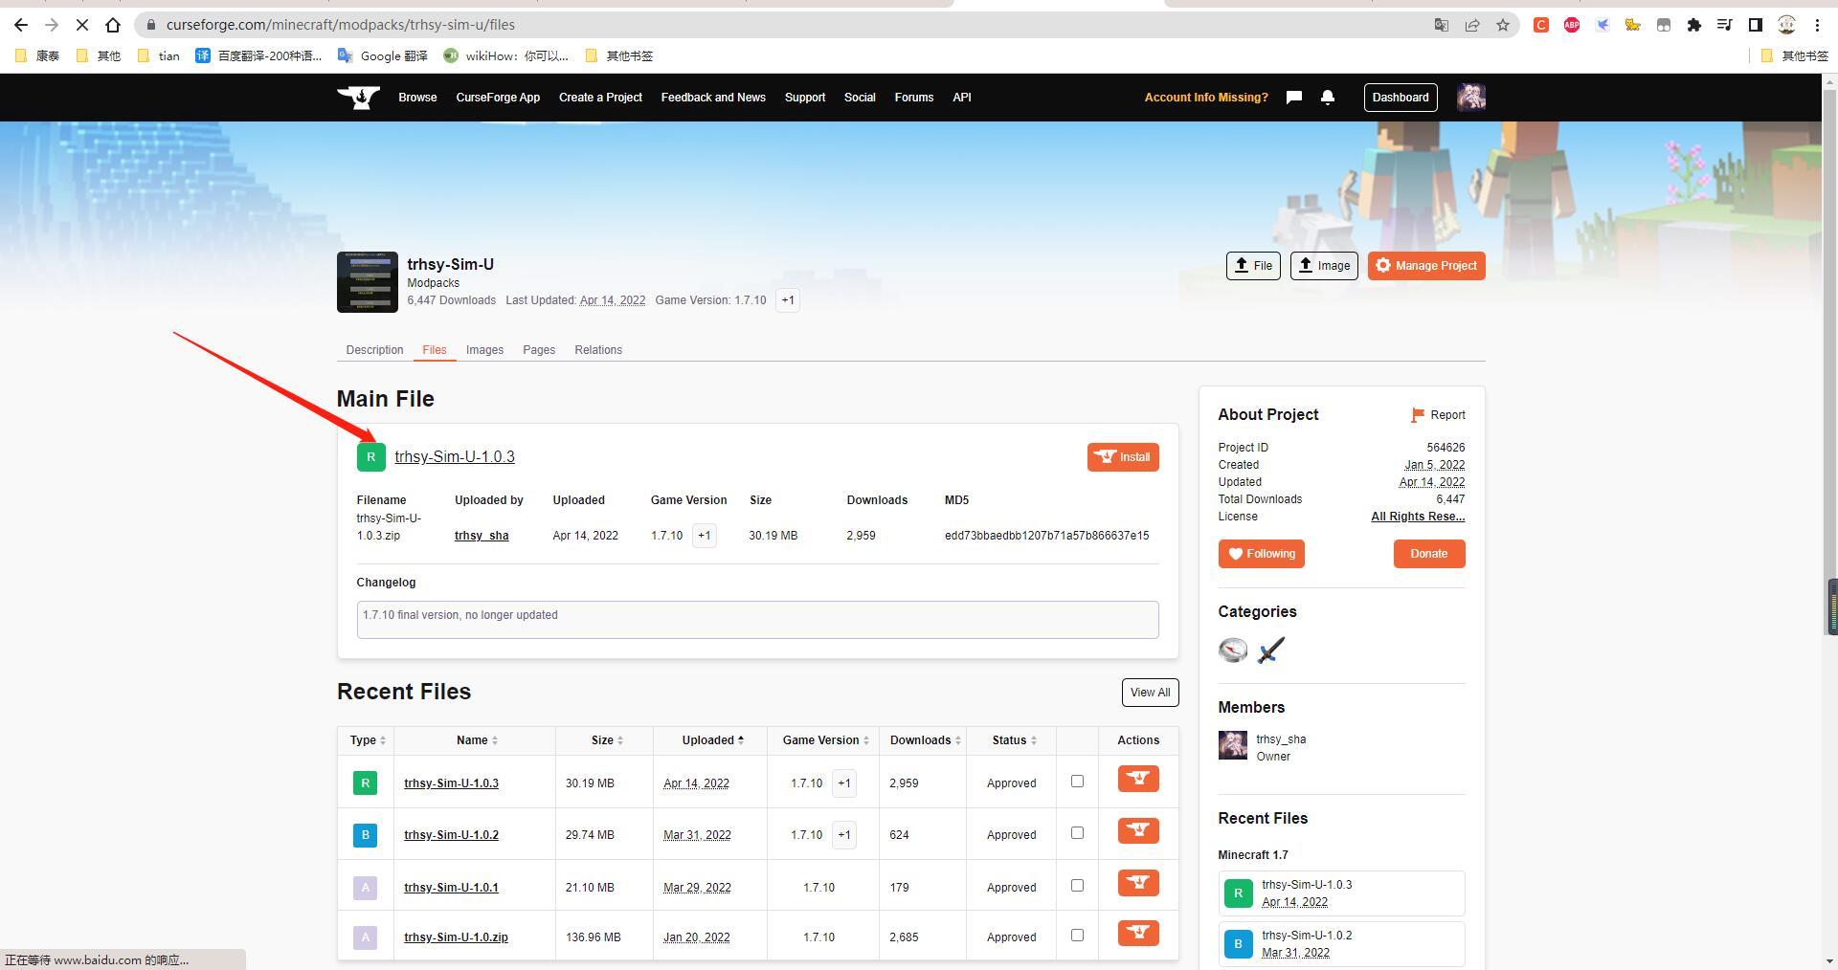The width and height of the screenshot is (1838, 970).
Task: Open the trhsy-Sim-U-1.0.3 main file link
Action: tap(455, 457)
